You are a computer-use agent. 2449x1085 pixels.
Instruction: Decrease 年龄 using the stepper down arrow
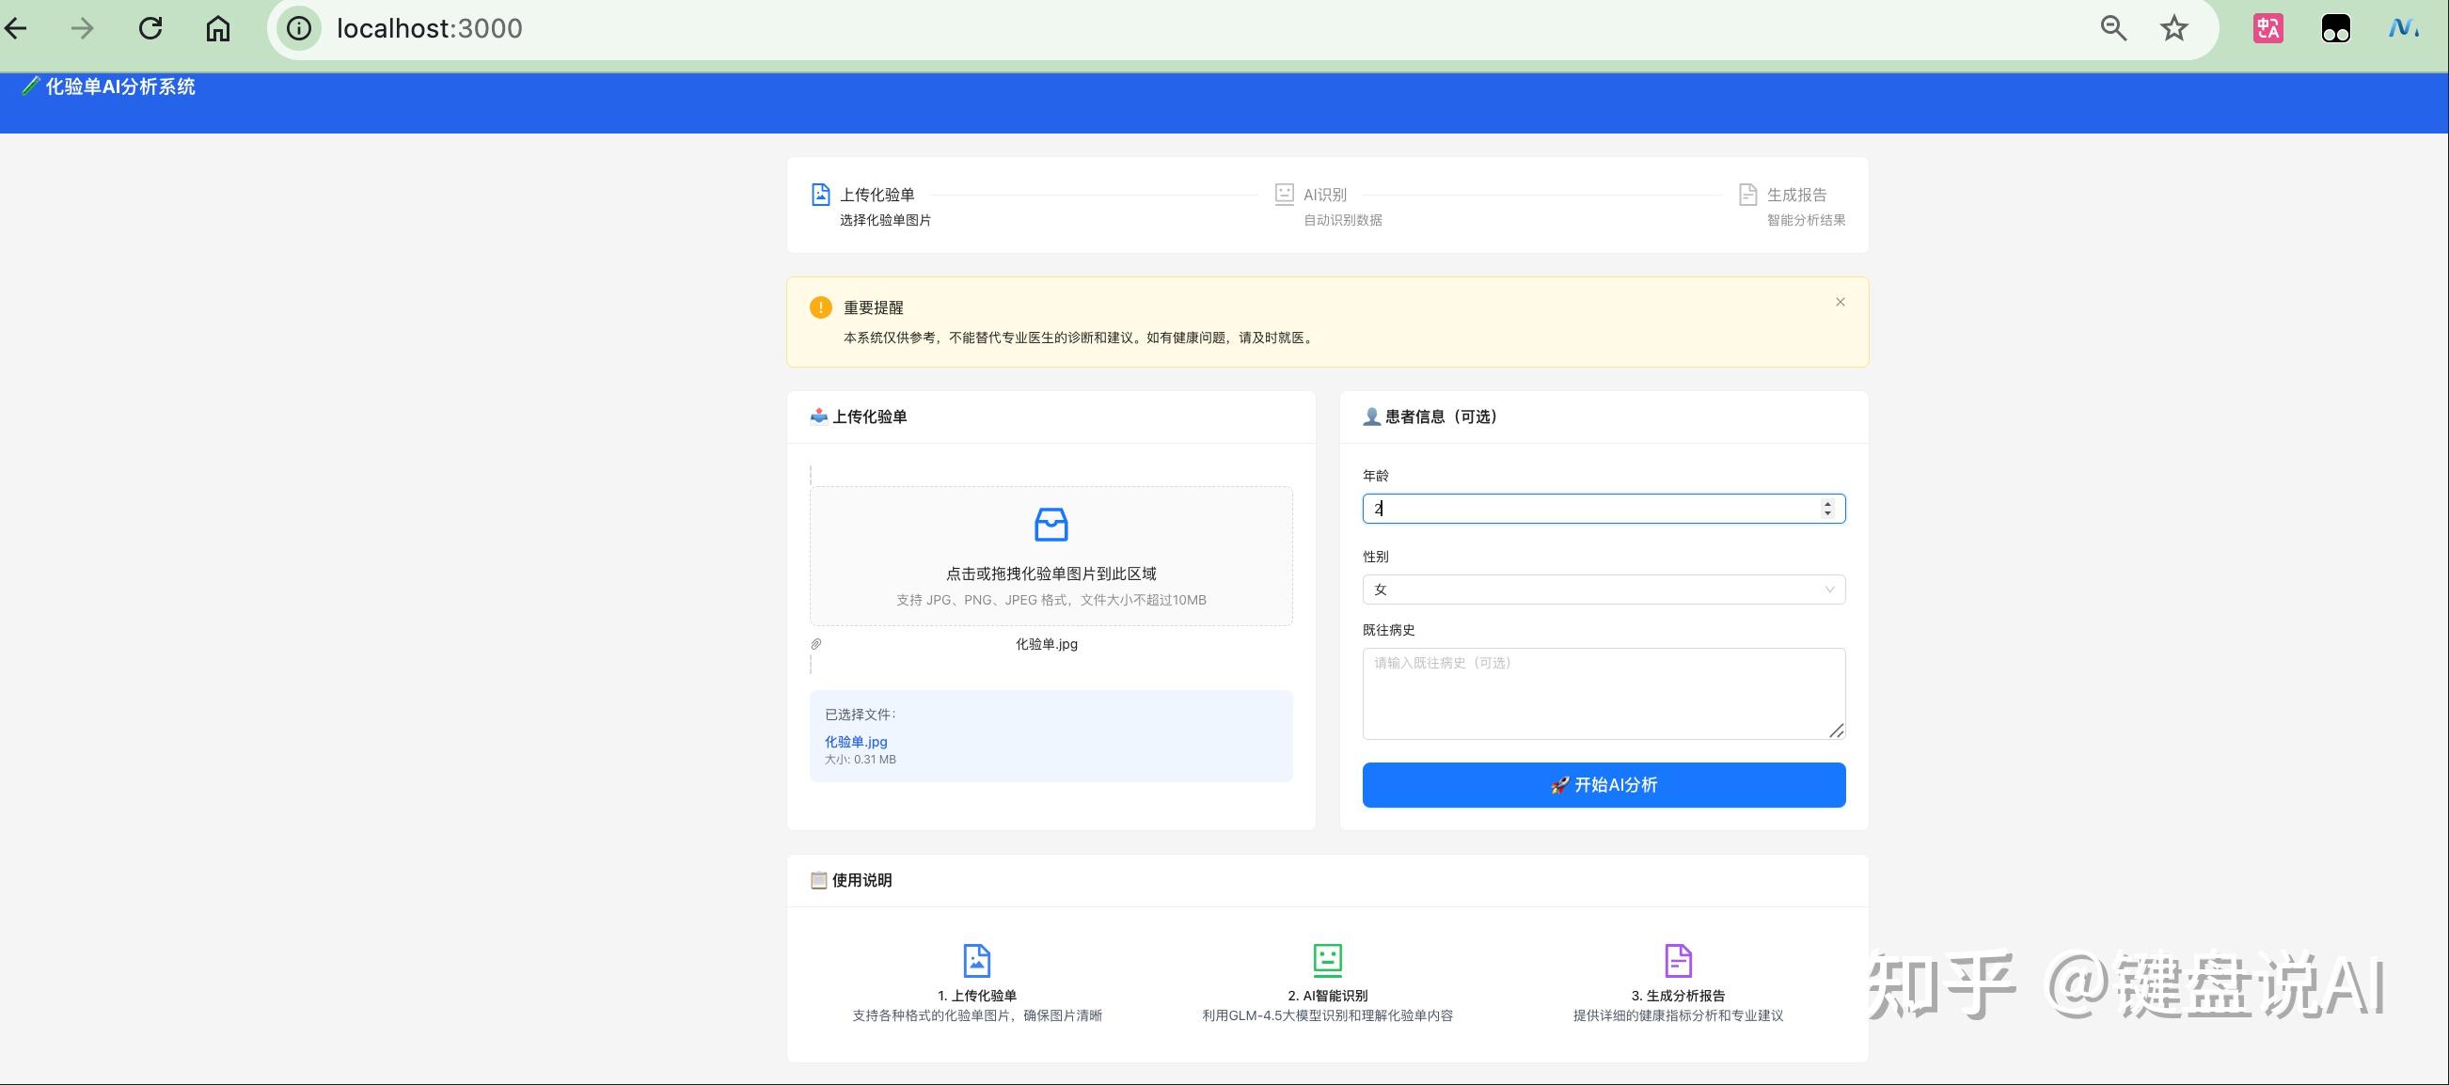pos(1826,514)
